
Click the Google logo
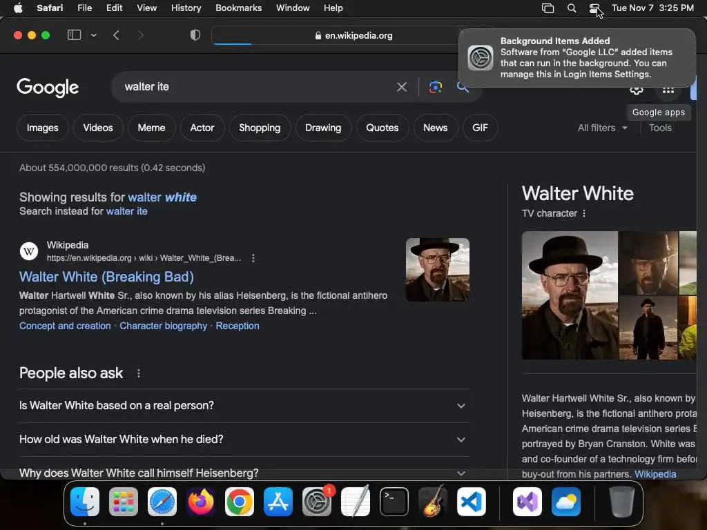pyautogui.click(x=48, y=88)
